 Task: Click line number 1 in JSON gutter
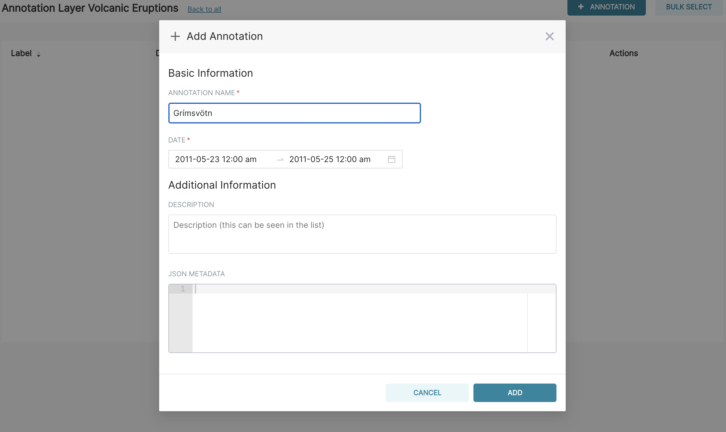pyautogui.click(x=183, y=289)
